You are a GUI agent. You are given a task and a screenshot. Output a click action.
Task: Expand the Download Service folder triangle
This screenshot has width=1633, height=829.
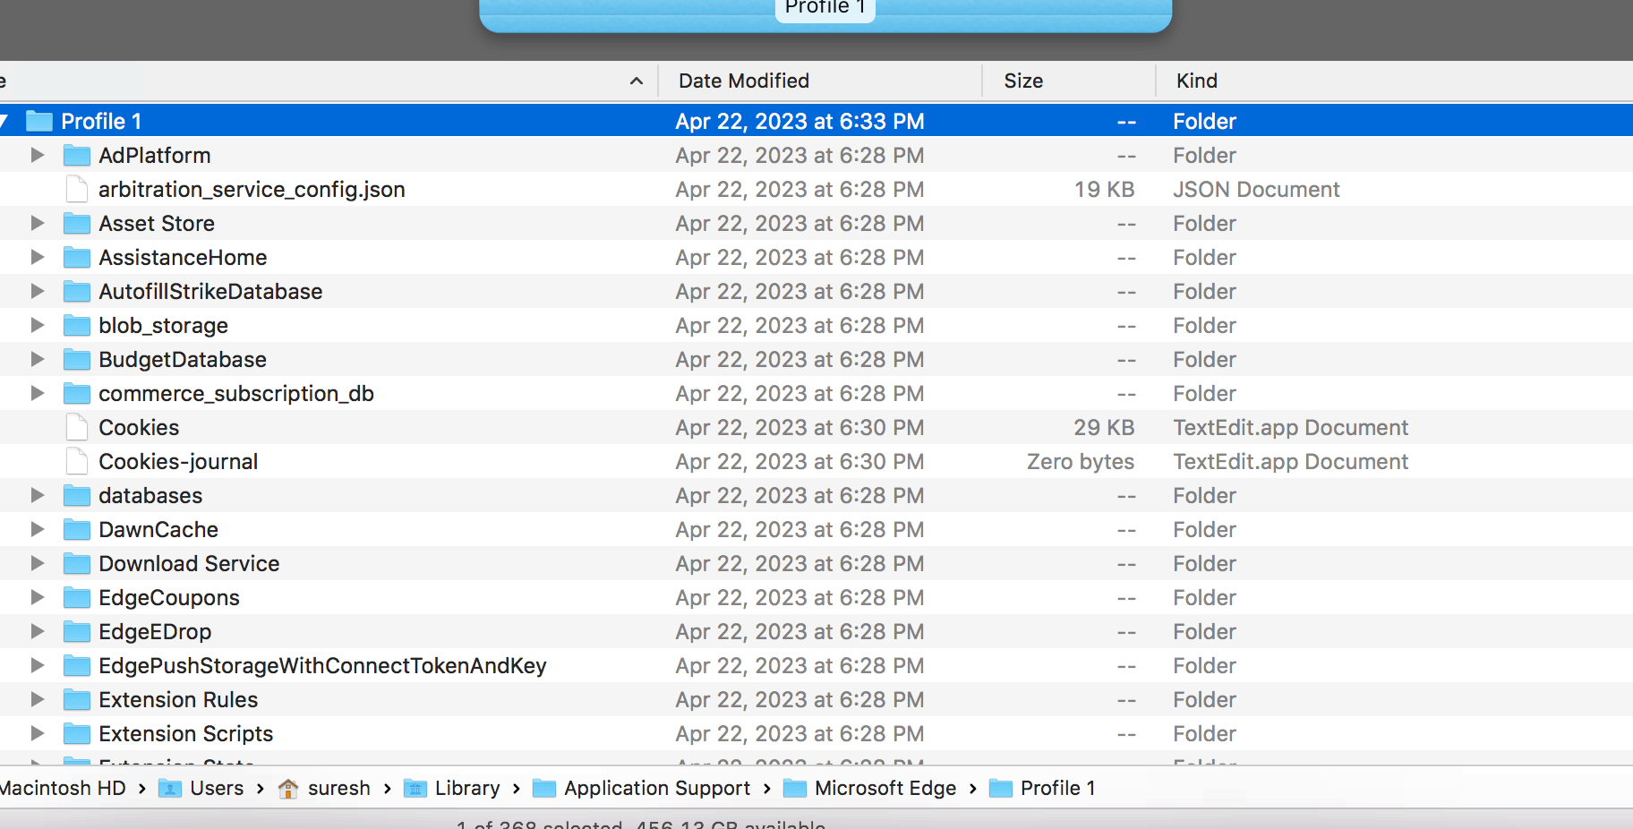[x=37, y=563]
